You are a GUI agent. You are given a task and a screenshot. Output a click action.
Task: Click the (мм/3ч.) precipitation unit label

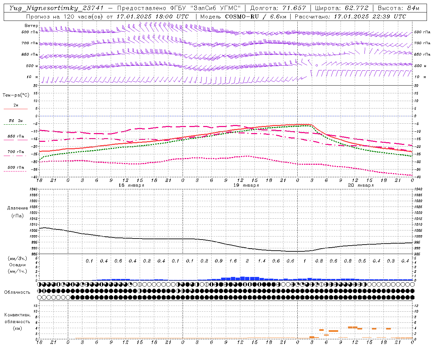point(17,258)
